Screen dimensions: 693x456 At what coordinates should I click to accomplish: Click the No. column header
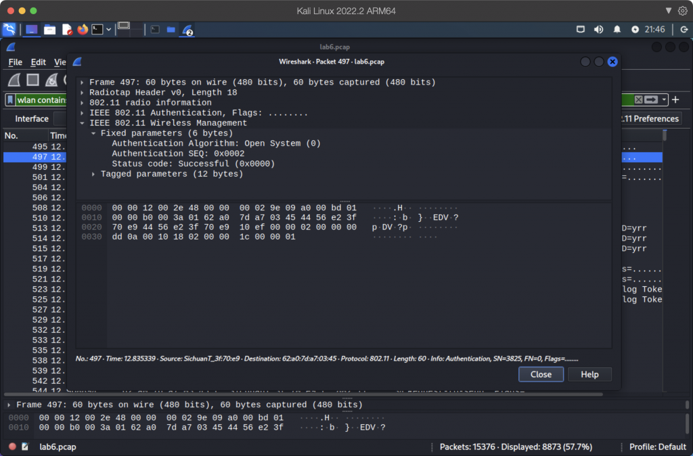[x=26, y=136]
